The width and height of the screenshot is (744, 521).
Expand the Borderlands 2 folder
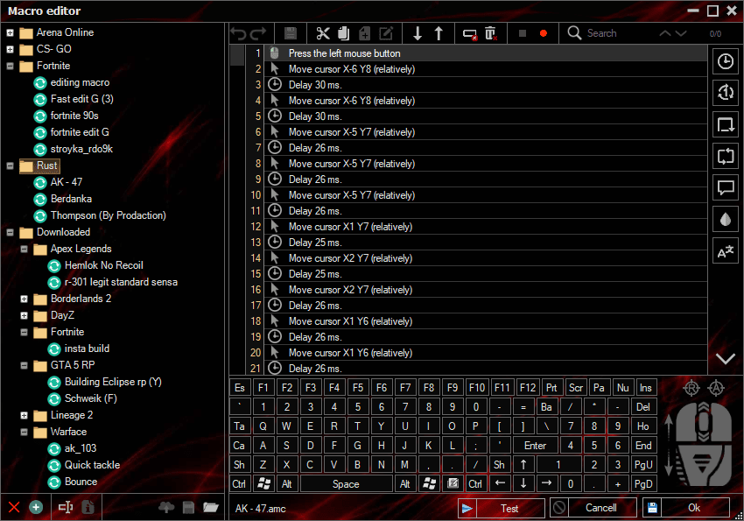24,299
